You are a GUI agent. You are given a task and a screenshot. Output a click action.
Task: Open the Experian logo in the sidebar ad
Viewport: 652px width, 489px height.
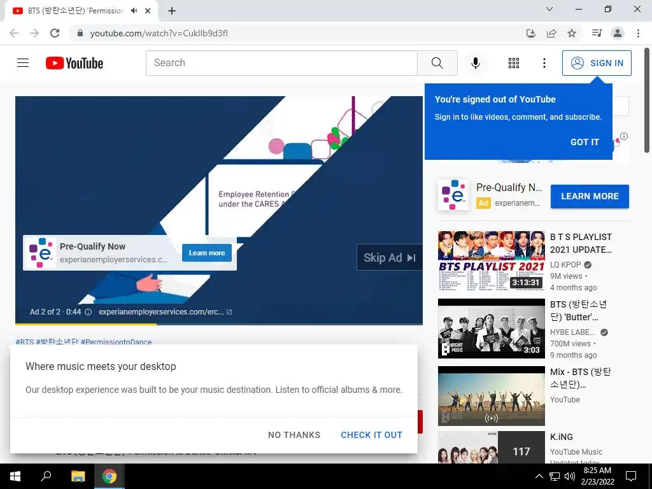453,195
